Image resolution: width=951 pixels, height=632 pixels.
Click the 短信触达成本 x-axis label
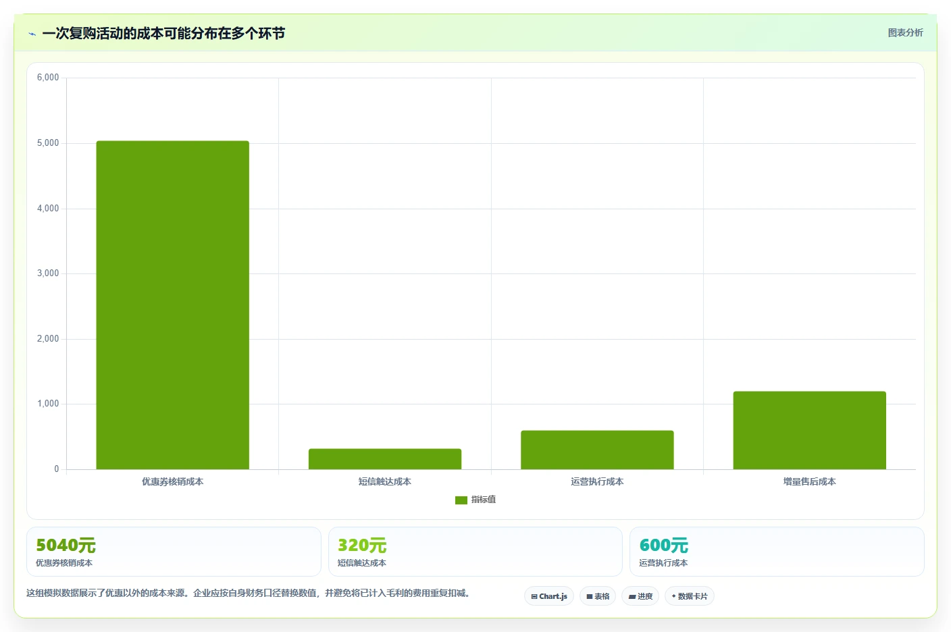(385, 481)
